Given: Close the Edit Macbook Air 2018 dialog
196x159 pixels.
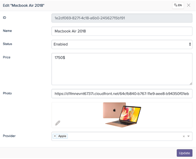Looking at the screenshot, I should click(189, 5).
